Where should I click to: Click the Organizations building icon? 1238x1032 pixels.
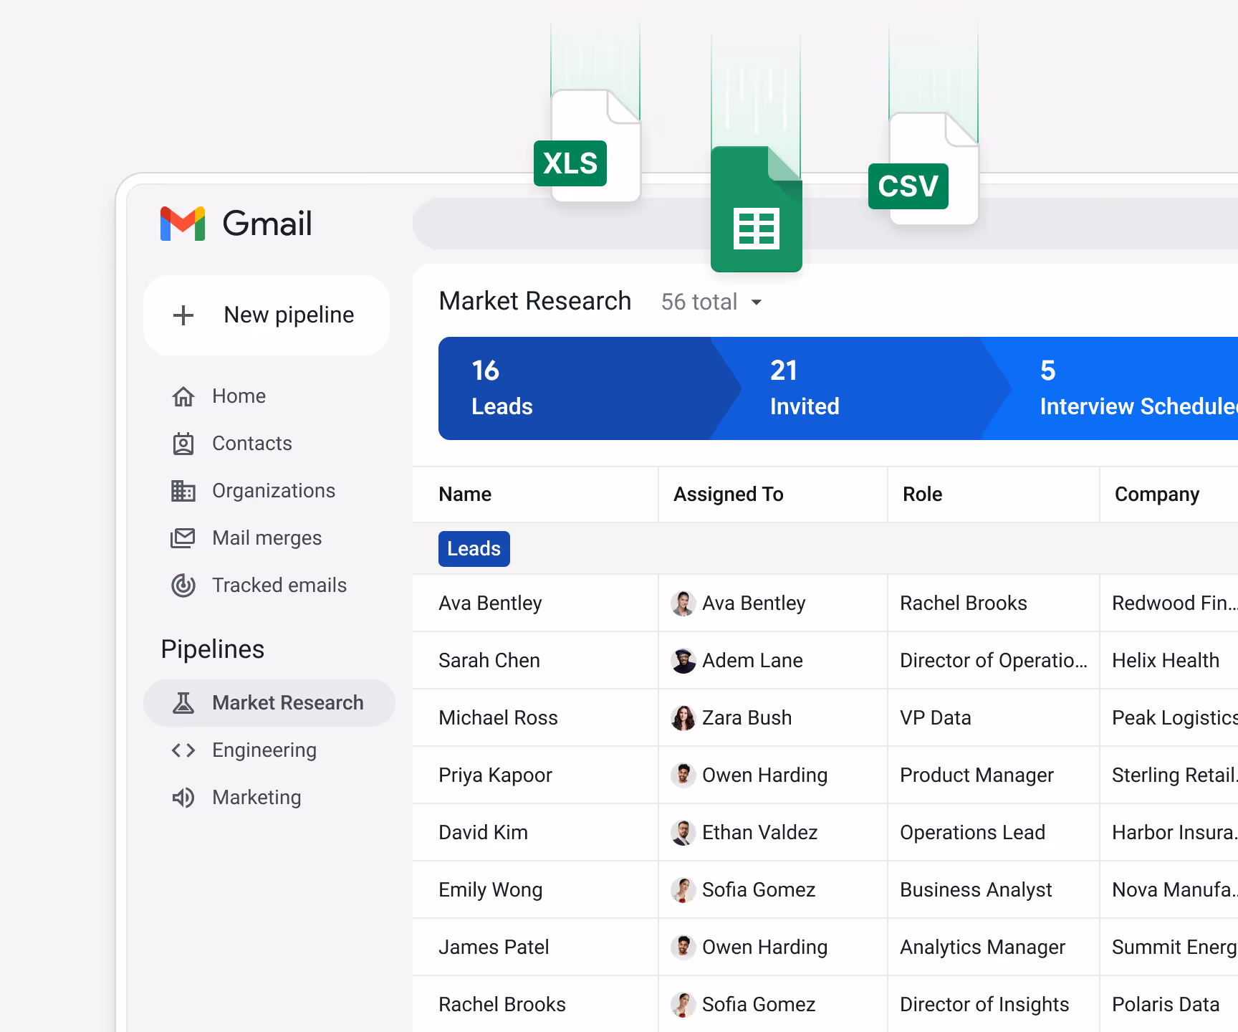click(x=183, y=491)
